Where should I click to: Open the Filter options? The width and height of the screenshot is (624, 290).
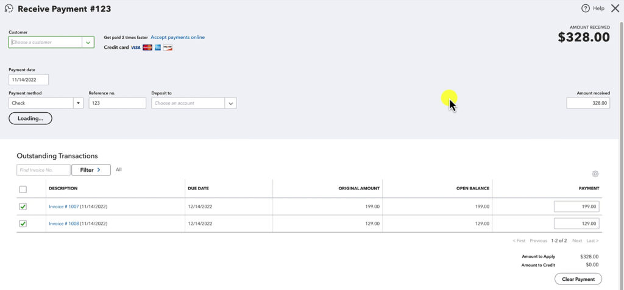click(x=91, y=170)
